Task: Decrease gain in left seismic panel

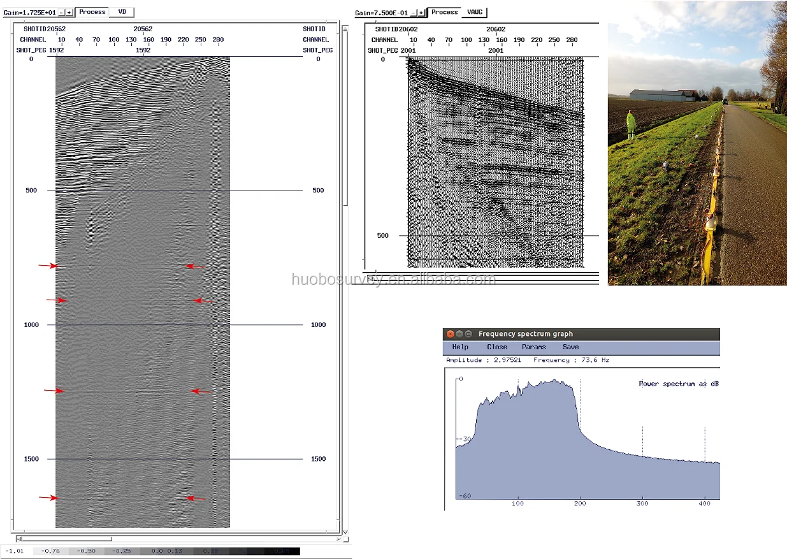Action: coord(61,13)
